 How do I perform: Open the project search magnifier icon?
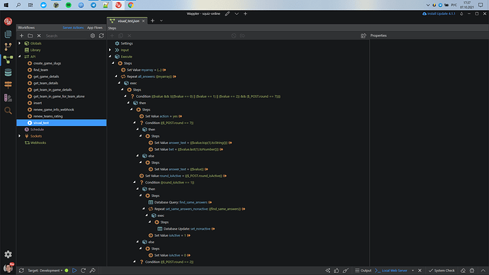tap(8, 111)
